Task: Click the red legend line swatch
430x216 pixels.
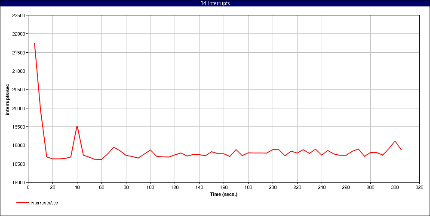Action: (22, 203)
